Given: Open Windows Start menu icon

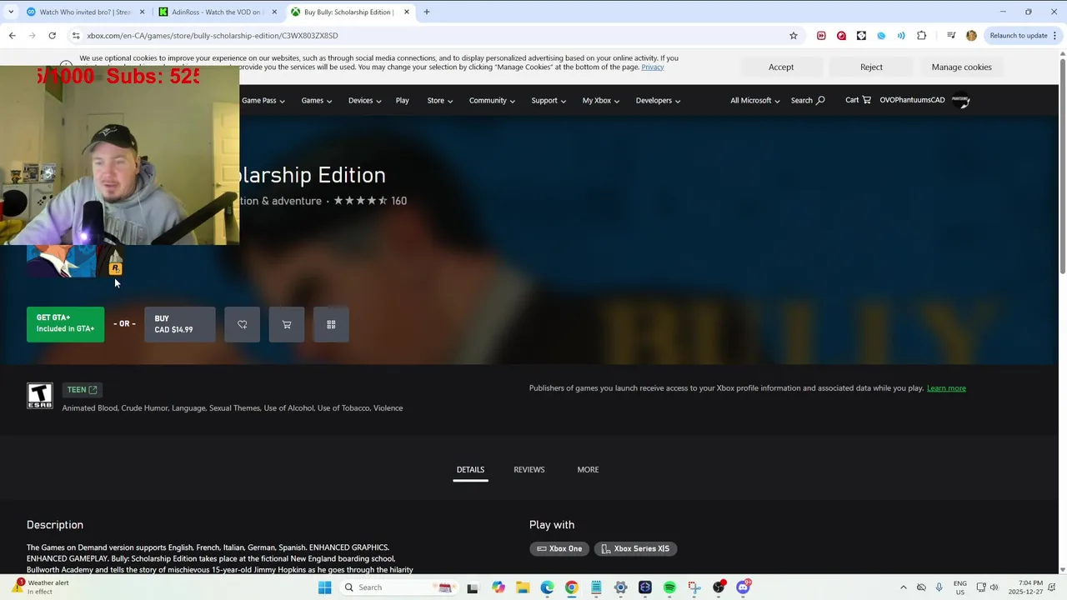Looking at the screenshot, I should 325,587.
